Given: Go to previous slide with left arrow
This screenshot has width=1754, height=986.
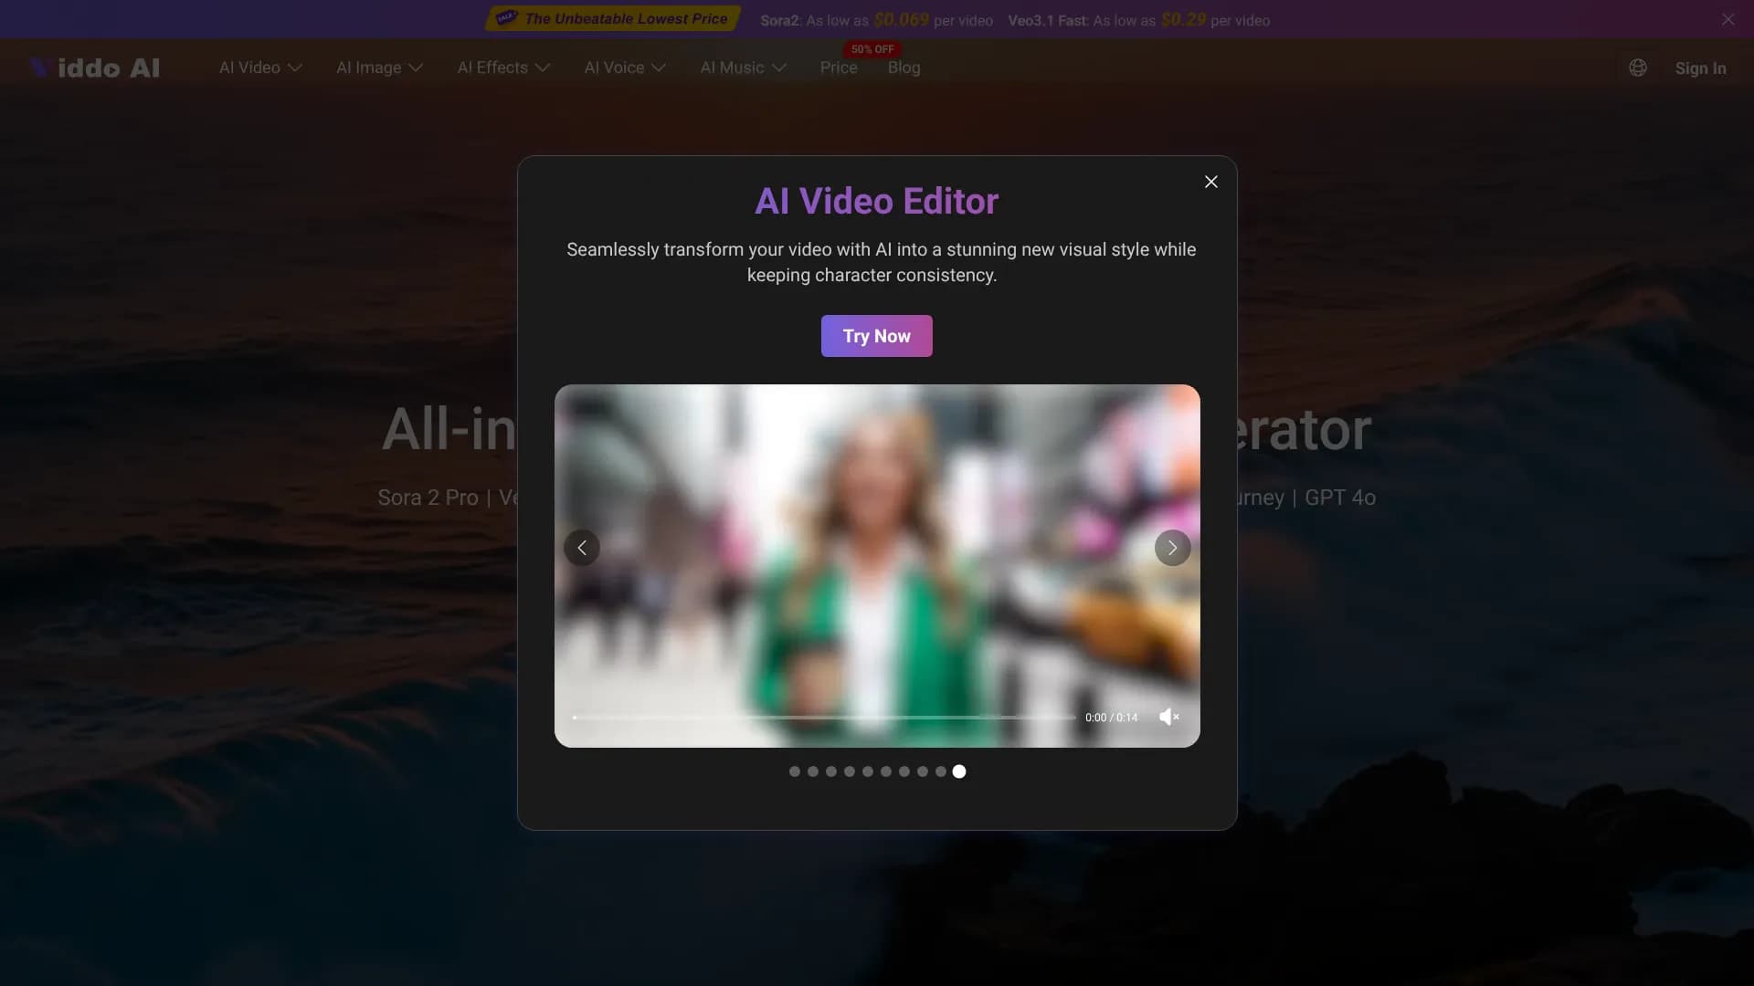Looking at the screenshot, I should click(582, 548).
